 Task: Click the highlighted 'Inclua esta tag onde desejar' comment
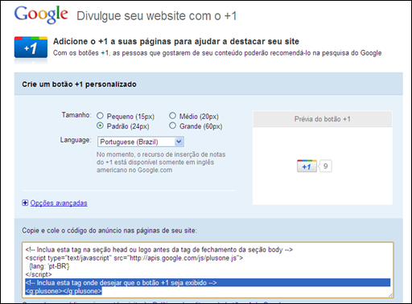click(x=122, y=283)
